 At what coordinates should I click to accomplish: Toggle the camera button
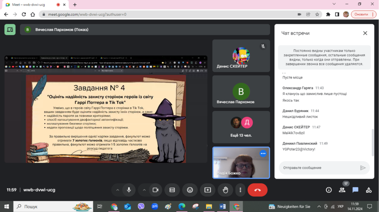click(155, 190)
